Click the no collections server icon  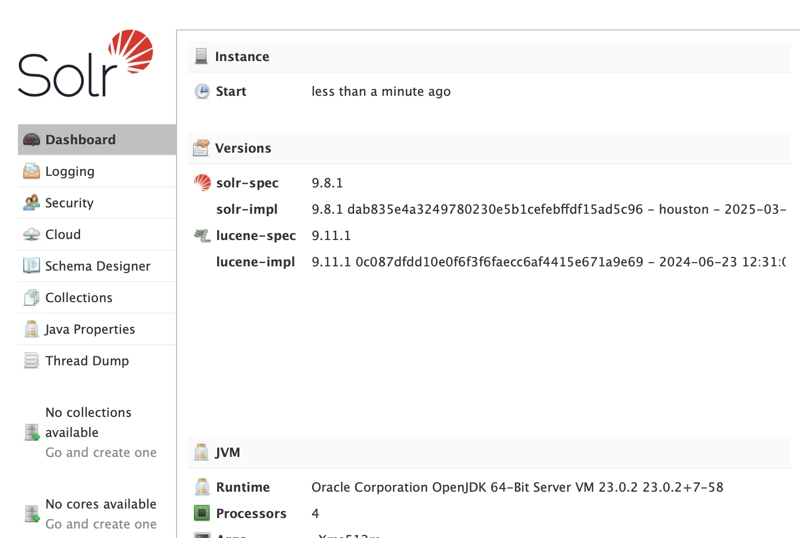click(x=32, y=432)
